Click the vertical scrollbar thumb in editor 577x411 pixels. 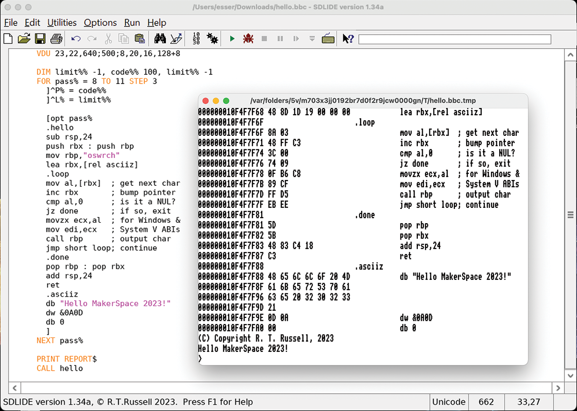[571, 215]
